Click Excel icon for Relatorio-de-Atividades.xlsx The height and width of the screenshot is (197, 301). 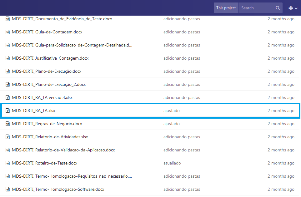8,137
